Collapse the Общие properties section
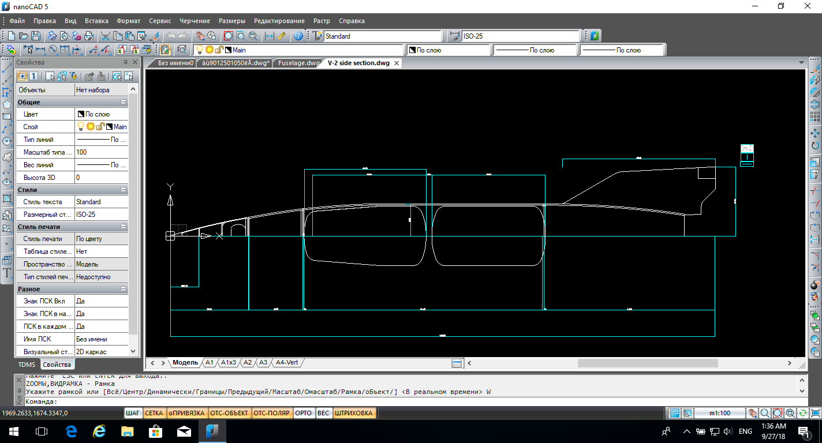822x443 pixels. (123, 102)
